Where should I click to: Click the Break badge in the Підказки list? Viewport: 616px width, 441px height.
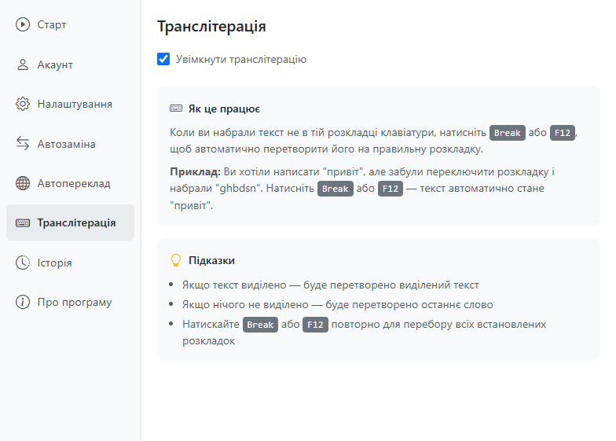click(260, 325)
